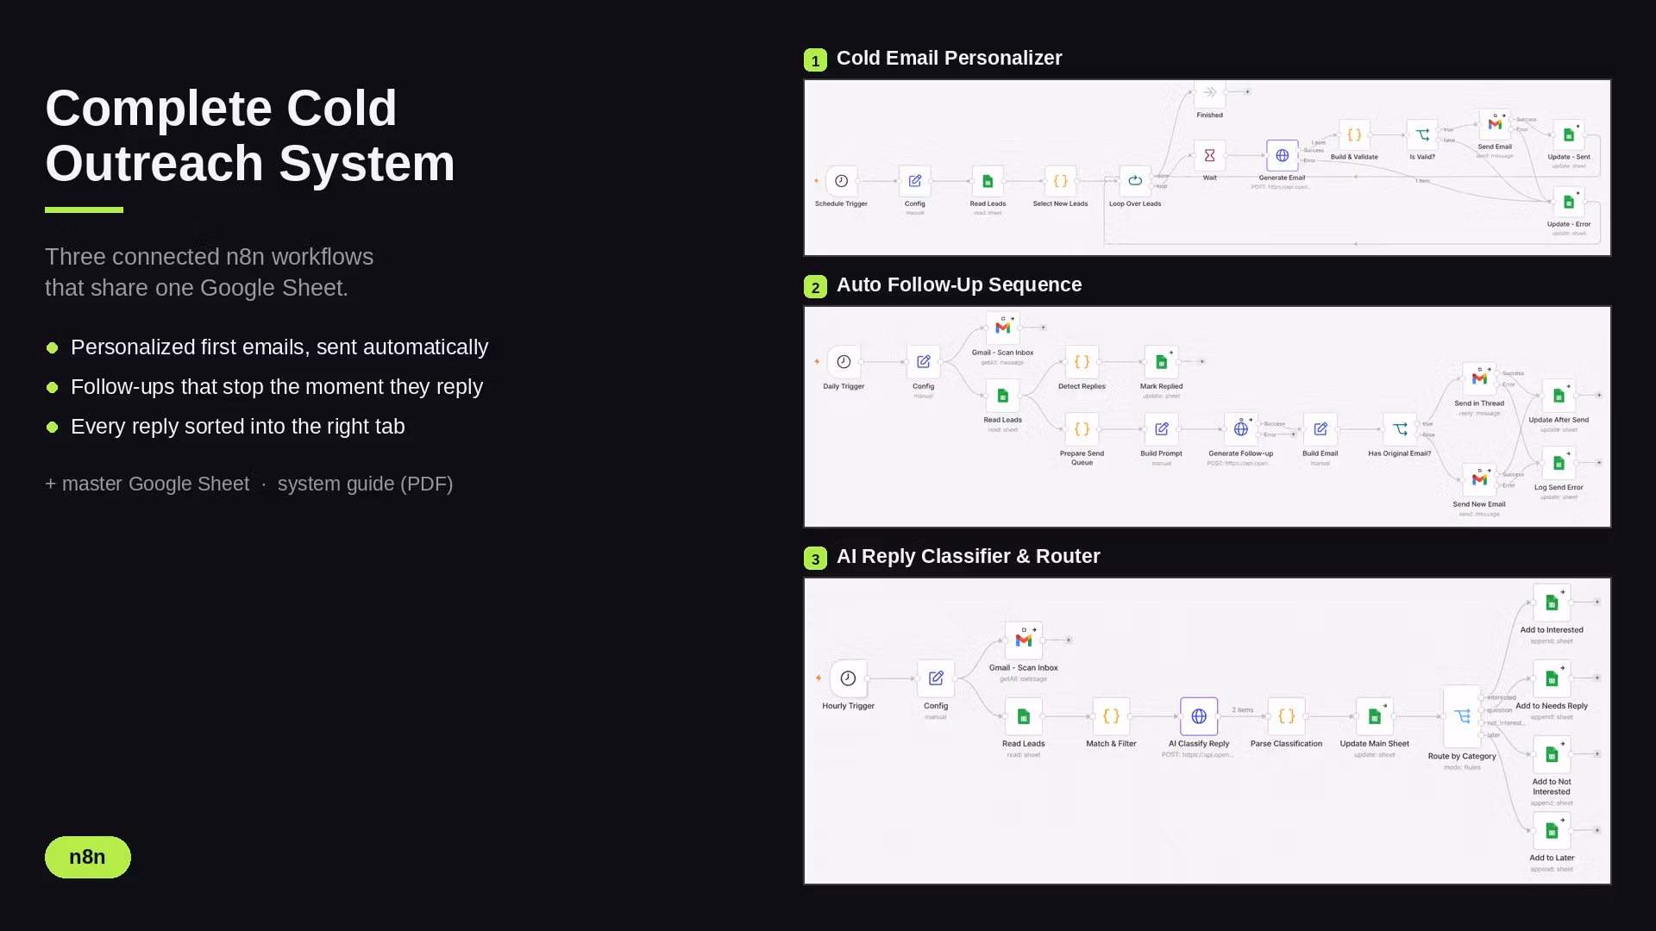Open the Detect Replies code node
The width and height of the screenshot is (1656, 931).
1082,362
